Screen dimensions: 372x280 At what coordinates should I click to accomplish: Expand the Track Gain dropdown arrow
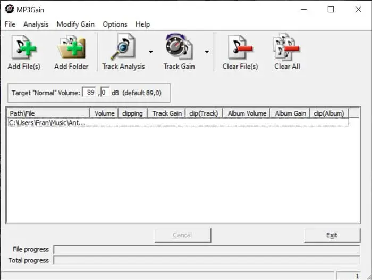[207, 52]
